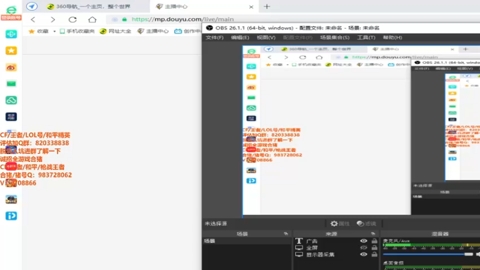Select the 场景 entry in scenes list
This screenshot has height=270, width=480.
click(x=247, y=241)
